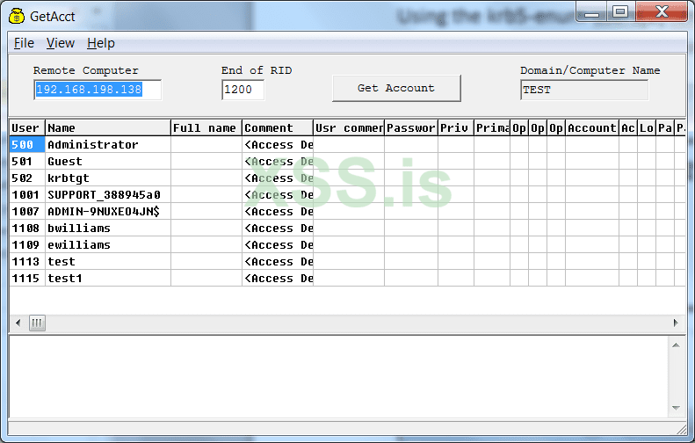The height and width of the screenshot is (443, 695).
Task: Click inside the lower output text pane
Action: click(x=339, y=377)
